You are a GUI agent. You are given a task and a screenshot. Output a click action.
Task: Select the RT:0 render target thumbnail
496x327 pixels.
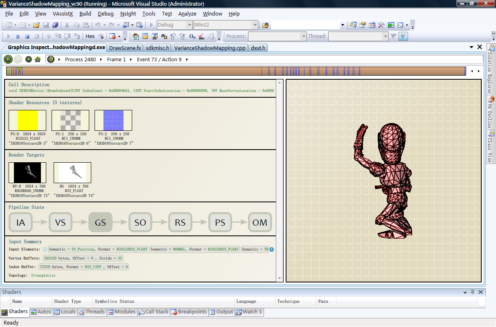(27, 172)
